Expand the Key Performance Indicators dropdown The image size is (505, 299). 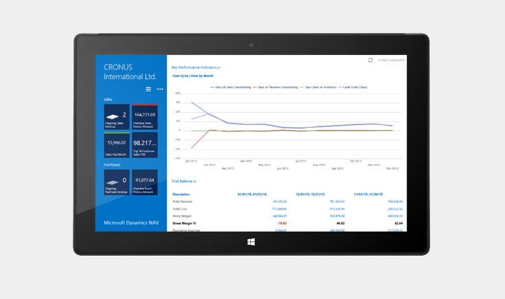tap(196, 67)
